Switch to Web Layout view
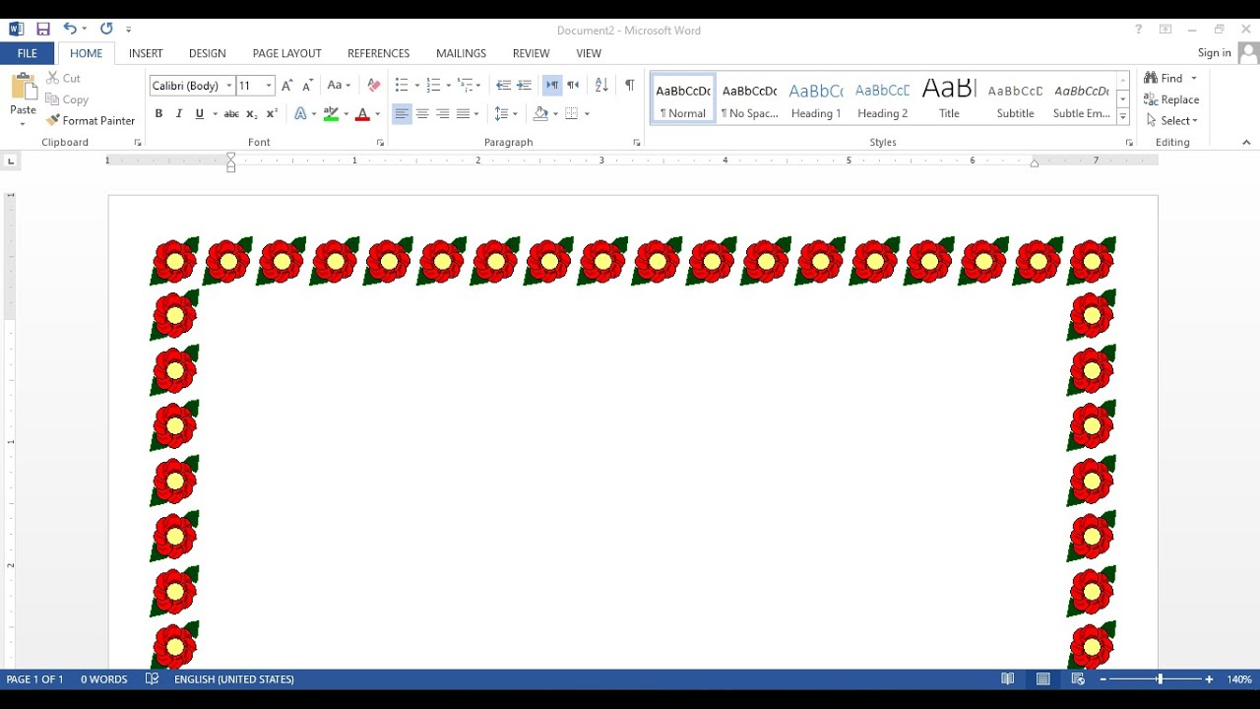Screen dimensions: 1260x709 pyautogui.click(x=1078, y=678)
